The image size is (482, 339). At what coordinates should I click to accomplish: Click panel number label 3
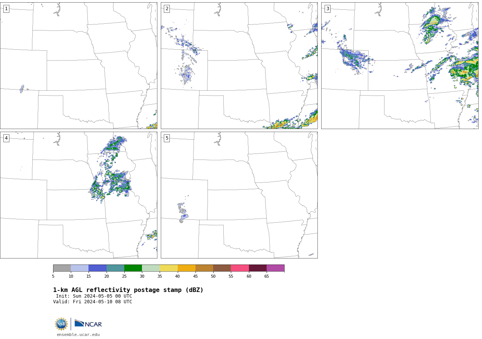pos(327,9)
